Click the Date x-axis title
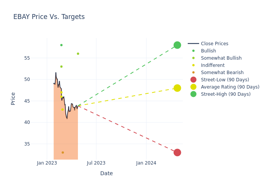 [x=106, y=174]
